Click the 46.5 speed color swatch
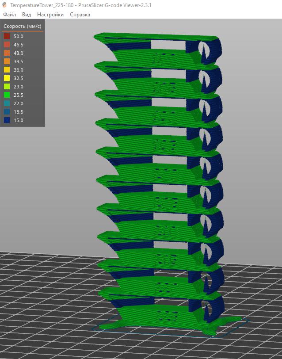Viewport: 282px width, 359px height. [7, 45]
